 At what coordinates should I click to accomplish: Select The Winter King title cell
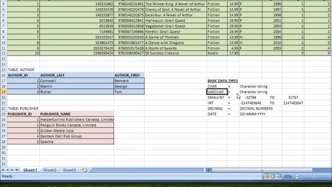coord(175,4)
